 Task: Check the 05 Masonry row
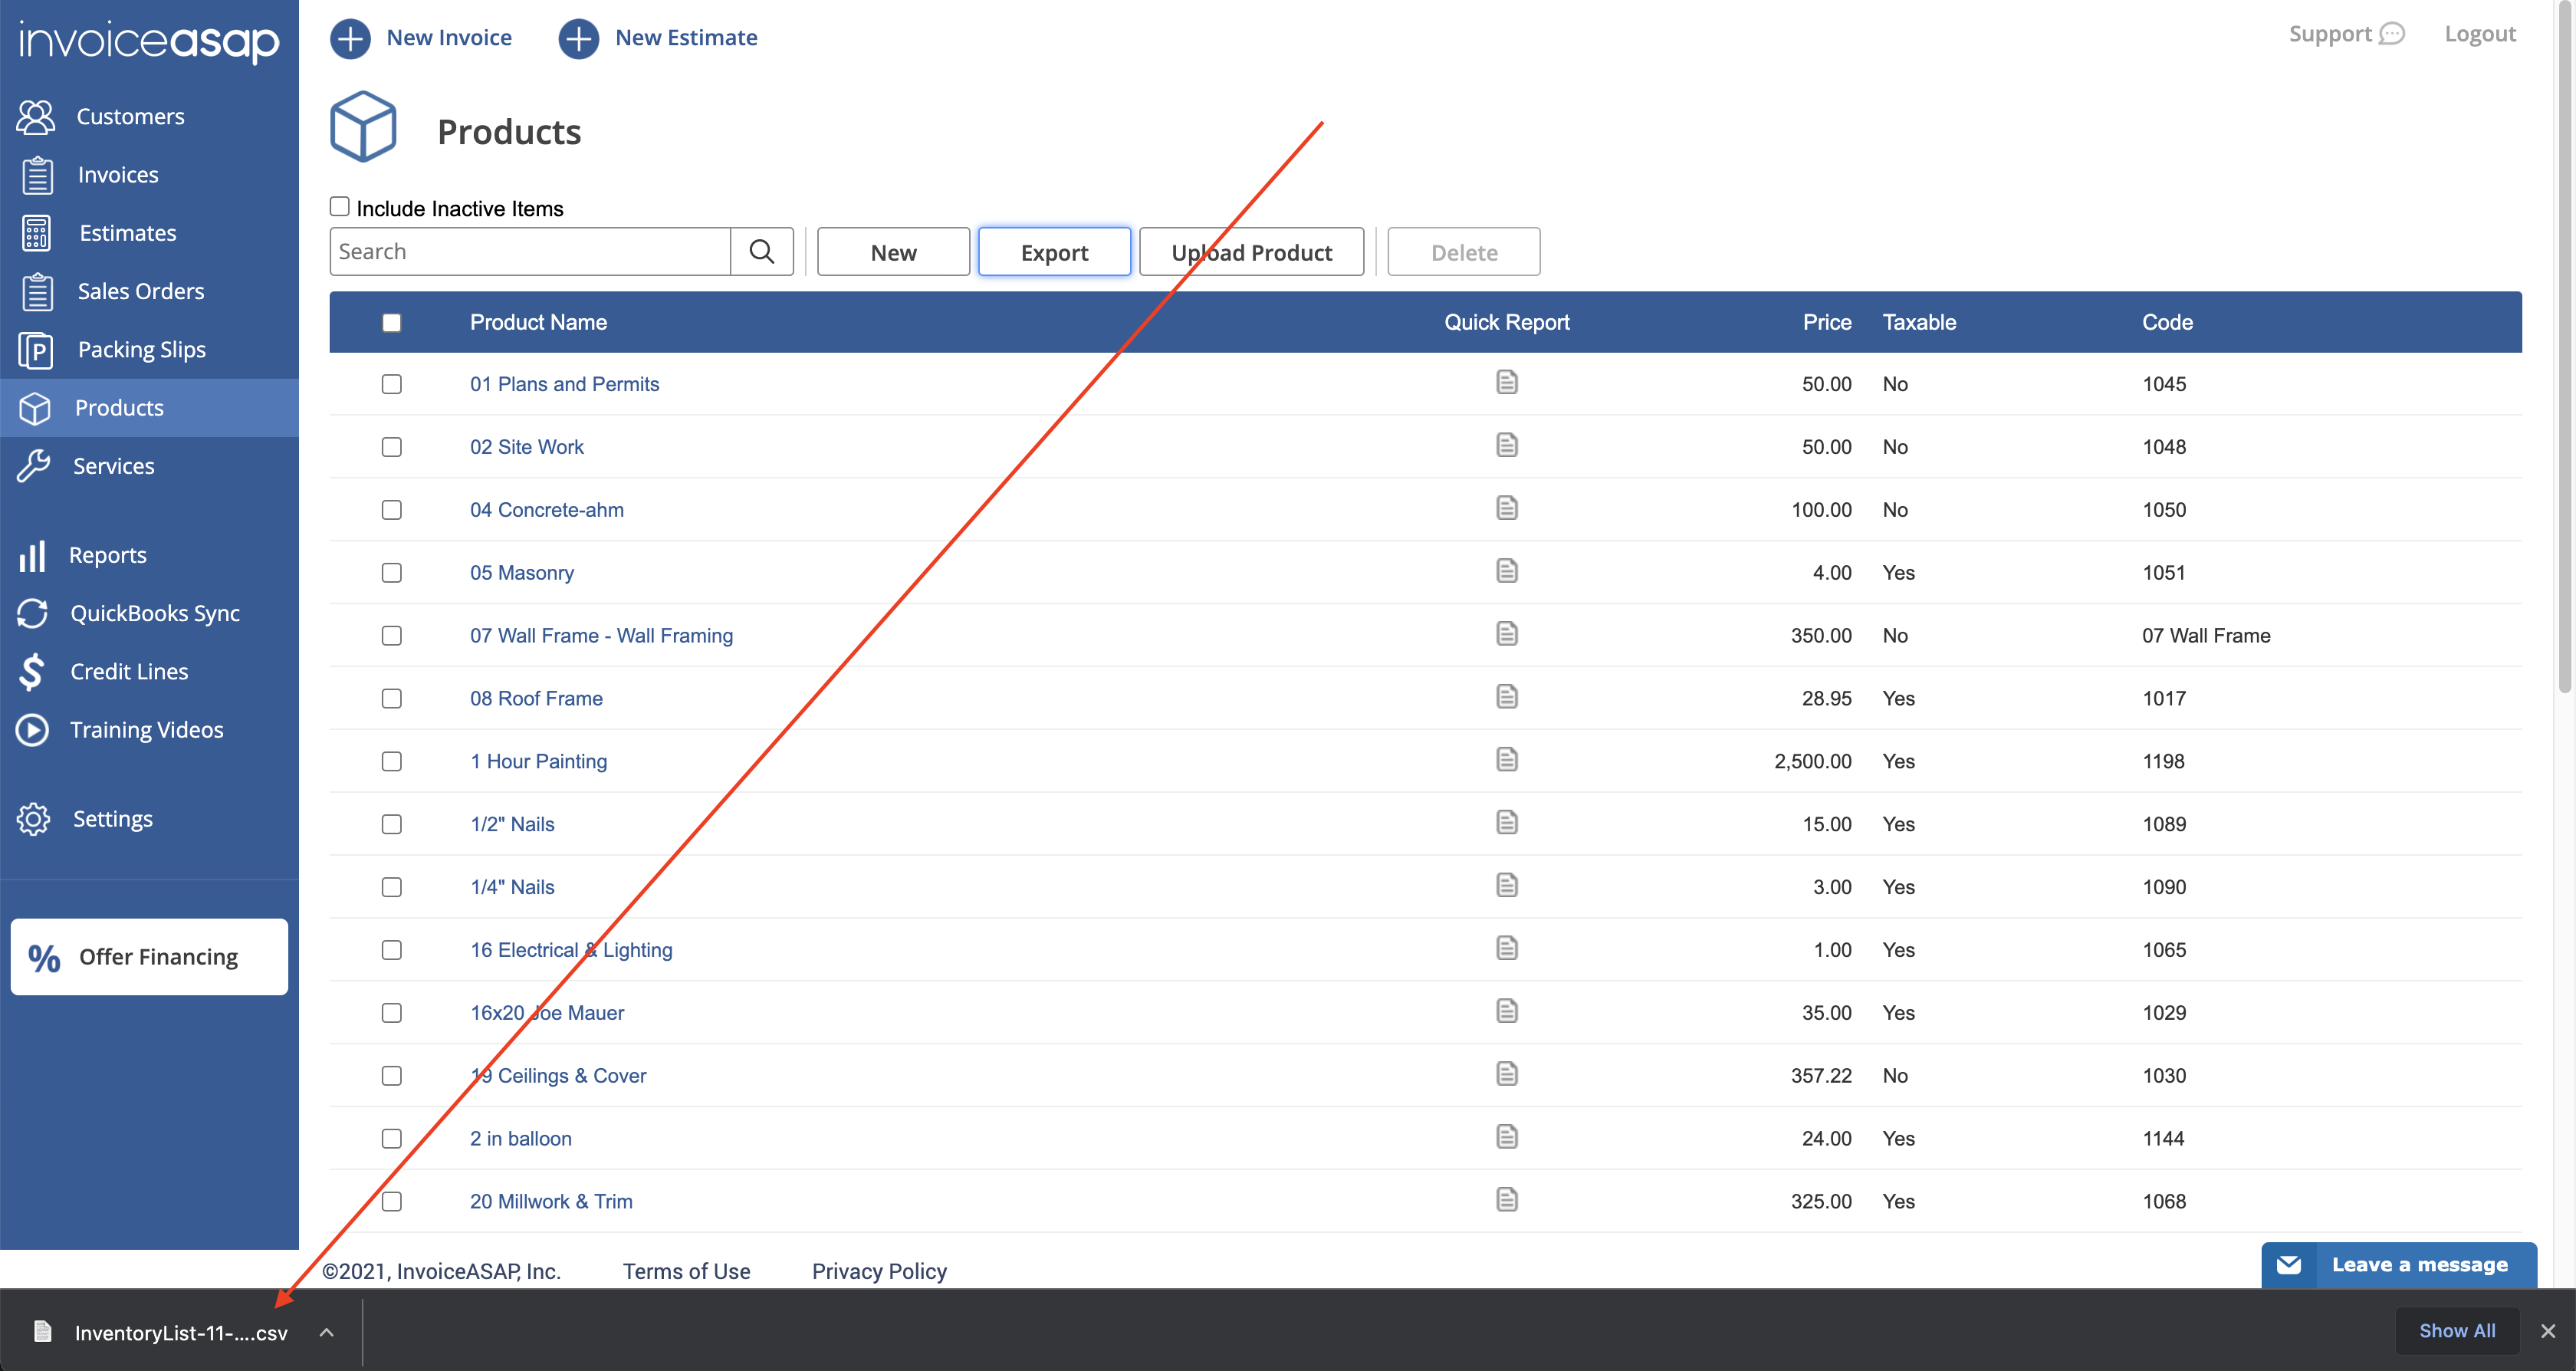coord(392,573)
